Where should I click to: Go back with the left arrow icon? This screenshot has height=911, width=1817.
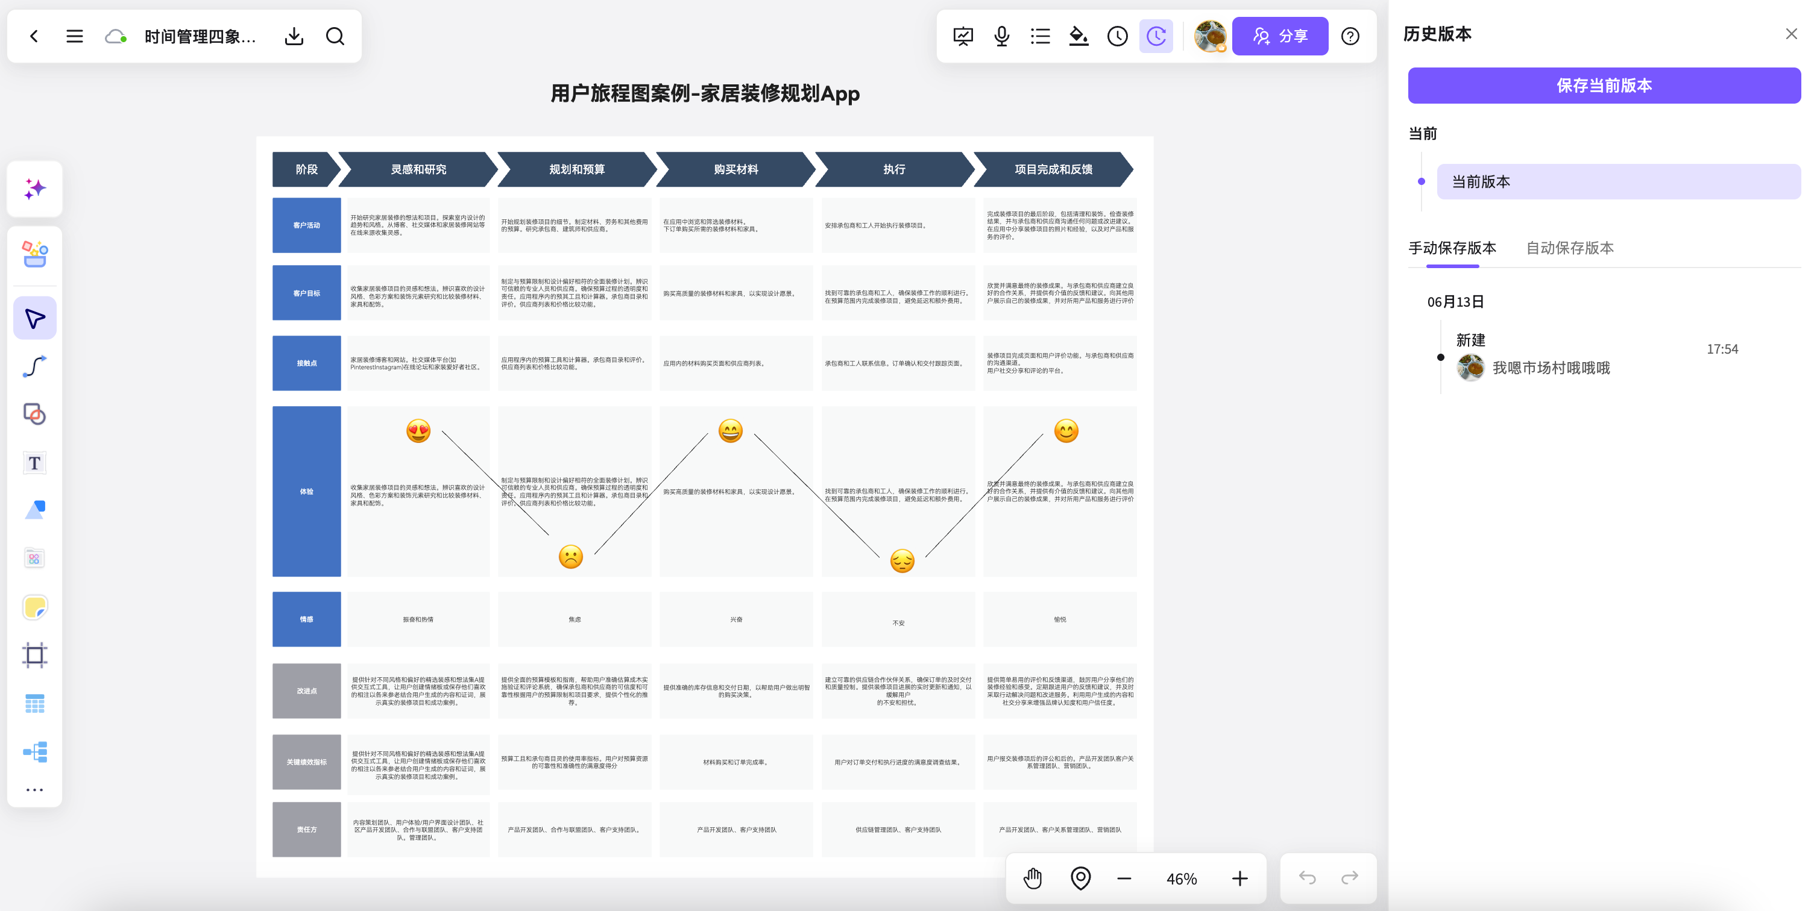click(34, 36)
